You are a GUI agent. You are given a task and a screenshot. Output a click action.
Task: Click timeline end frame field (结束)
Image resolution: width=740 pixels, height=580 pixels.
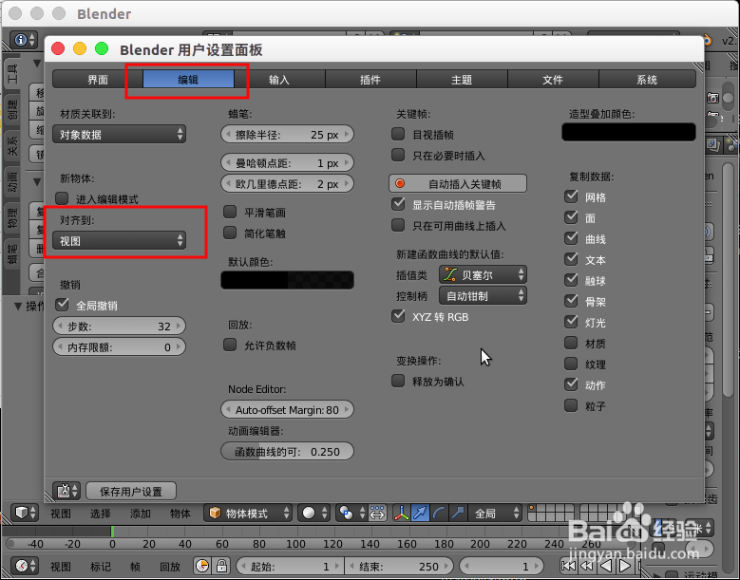coord(400,566)
